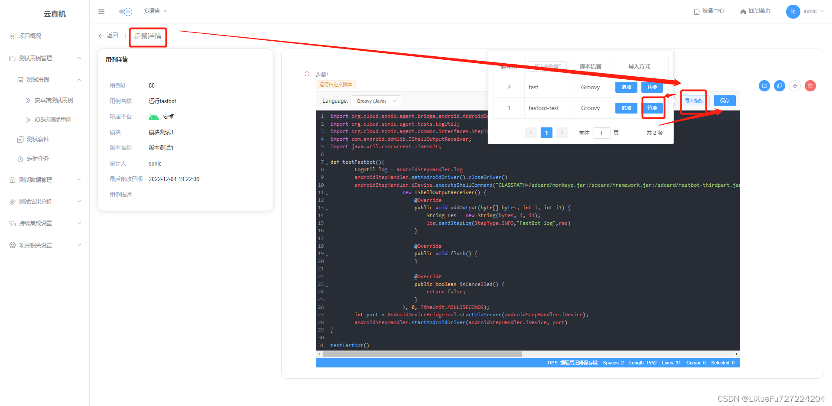Select page 1 in the pagination

546,133
